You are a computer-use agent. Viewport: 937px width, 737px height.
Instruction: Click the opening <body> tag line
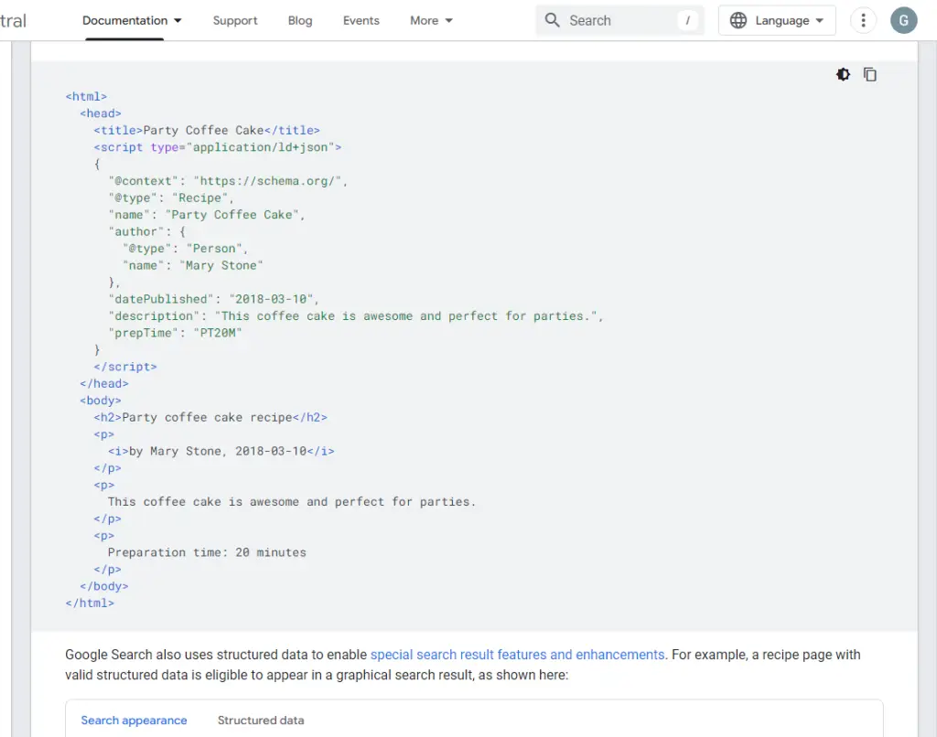click(101, 401)
